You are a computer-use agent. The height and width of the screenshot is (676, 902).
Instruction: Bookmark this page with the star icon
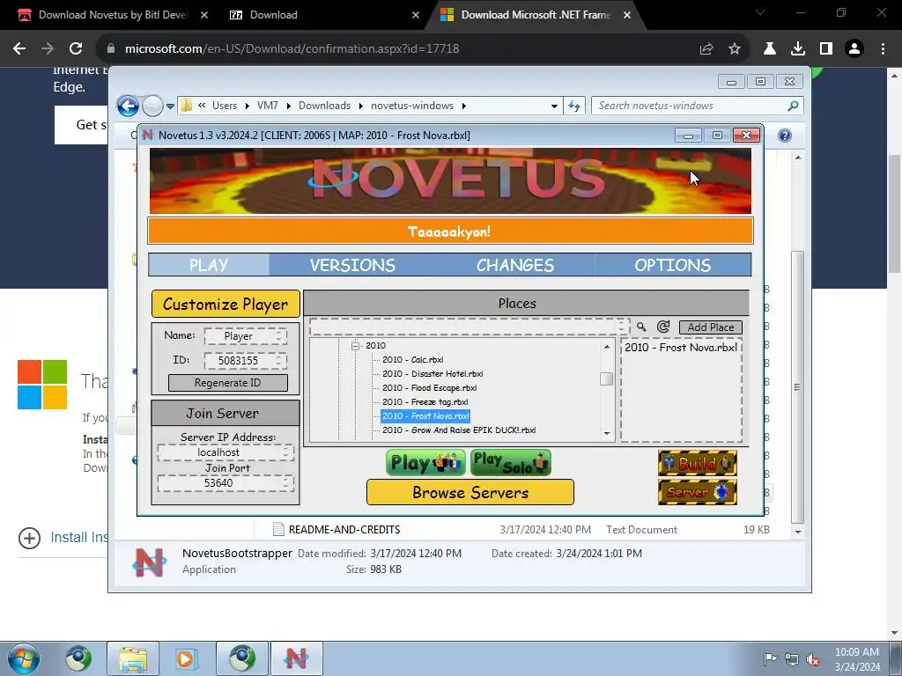point(735,49)
